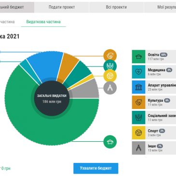Screen dimensions: 176x176
Task: Select the Інше compass icon in the legend
Action: [138, 148]
